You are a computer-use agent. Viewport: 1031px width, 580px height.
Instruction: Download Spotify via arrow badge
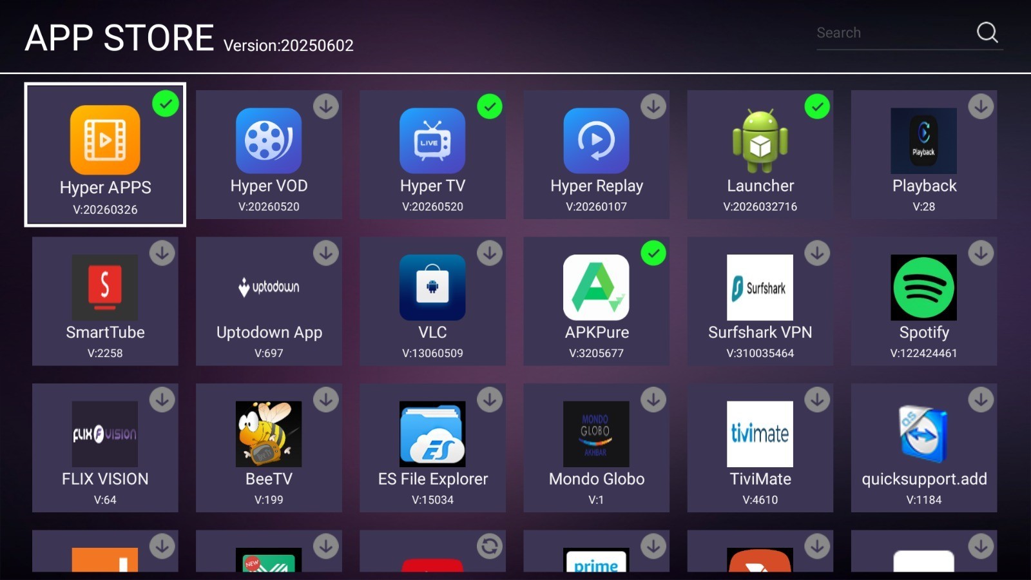click(981, 253)
